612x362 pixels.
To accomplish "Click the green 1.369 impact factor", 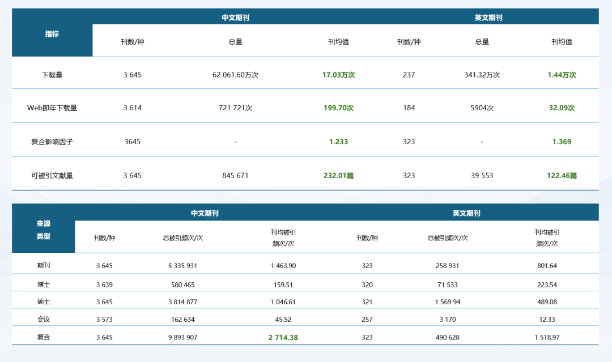I will coord(562,141).
